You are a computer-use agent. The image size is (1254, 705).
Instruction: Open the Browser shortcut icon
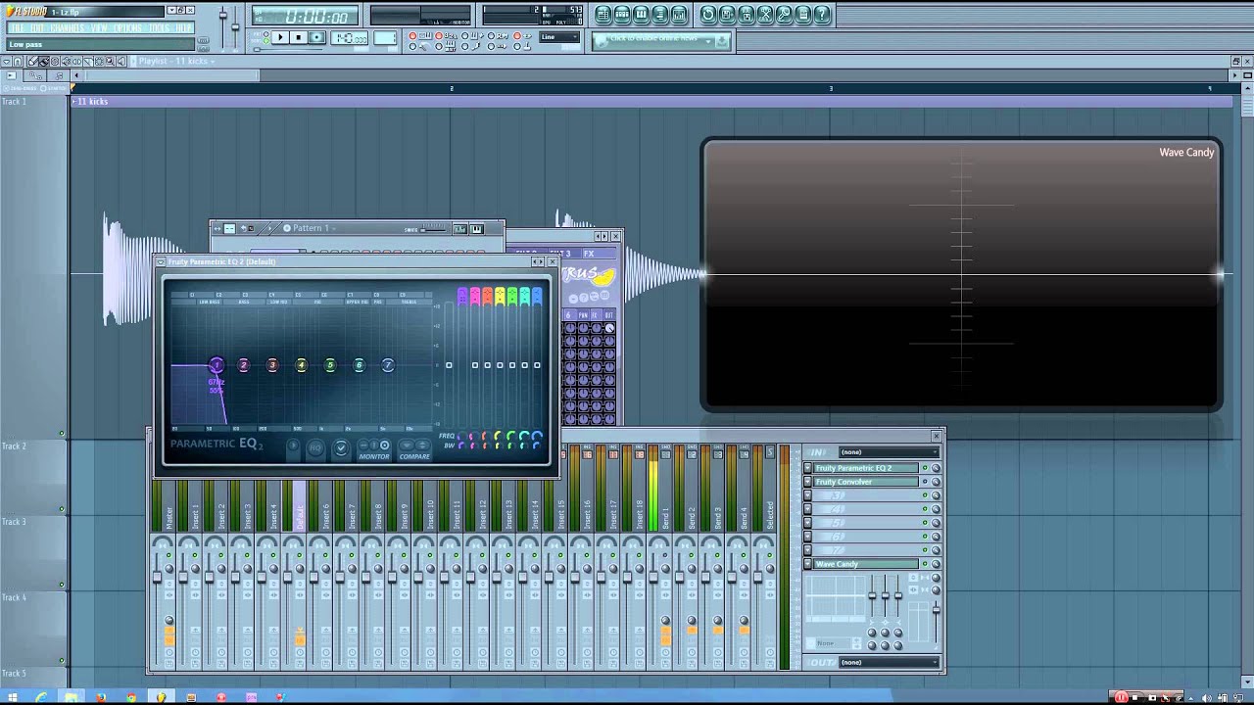(x=660, y=14)
